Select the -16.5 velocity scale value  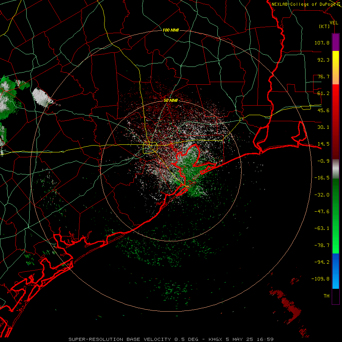pos(322,178)
